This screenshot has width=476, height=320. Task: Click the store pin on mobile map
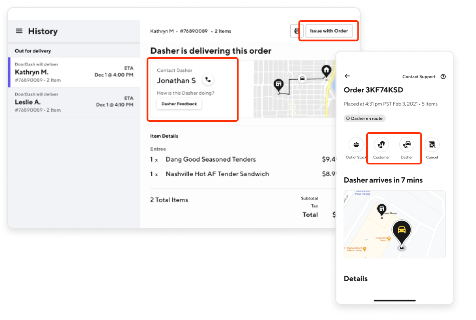click(x=382, y=210)
